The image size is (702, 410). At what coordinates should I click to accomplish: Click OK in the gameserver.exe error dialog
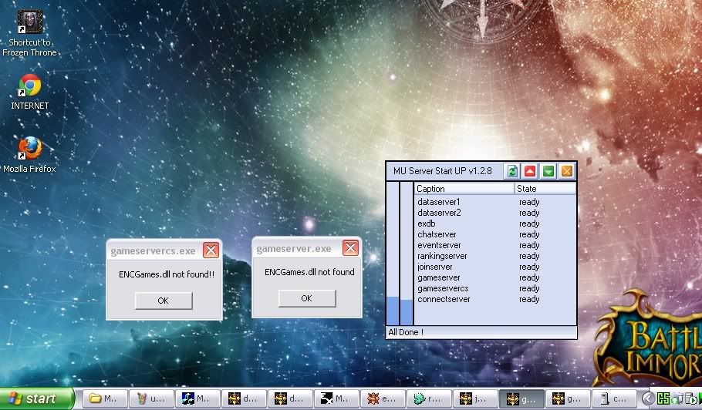tap(306, 298)
